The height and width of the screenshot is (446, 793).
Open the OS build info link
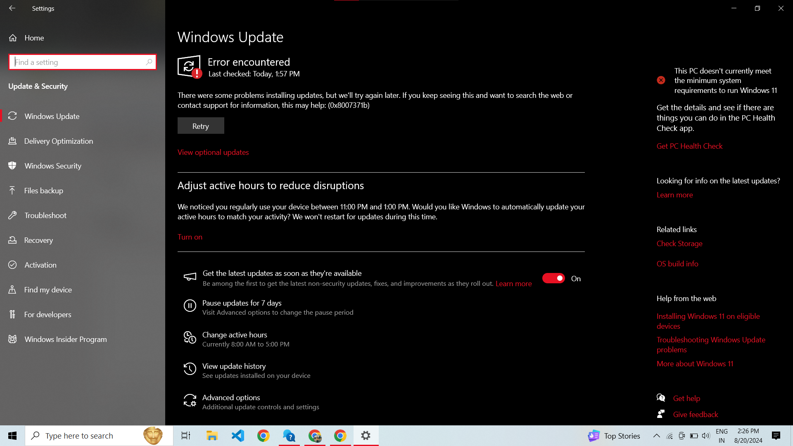click(x=677, y=264)
